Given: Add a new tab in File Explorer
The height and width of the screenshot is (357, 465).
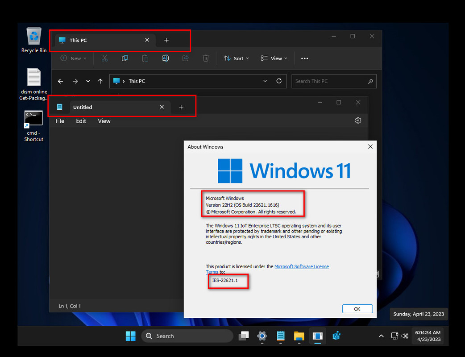Looking at the screenshot, I should click(x=166, y=40).
